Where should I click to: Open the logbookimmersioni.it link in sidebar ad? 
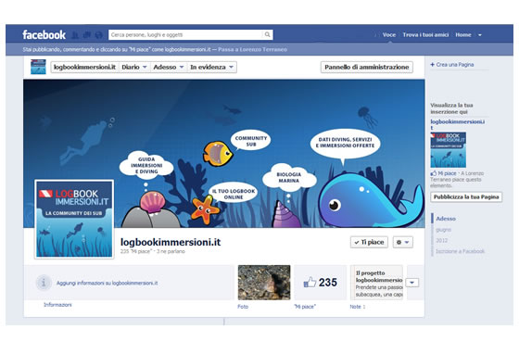point(457,124)
